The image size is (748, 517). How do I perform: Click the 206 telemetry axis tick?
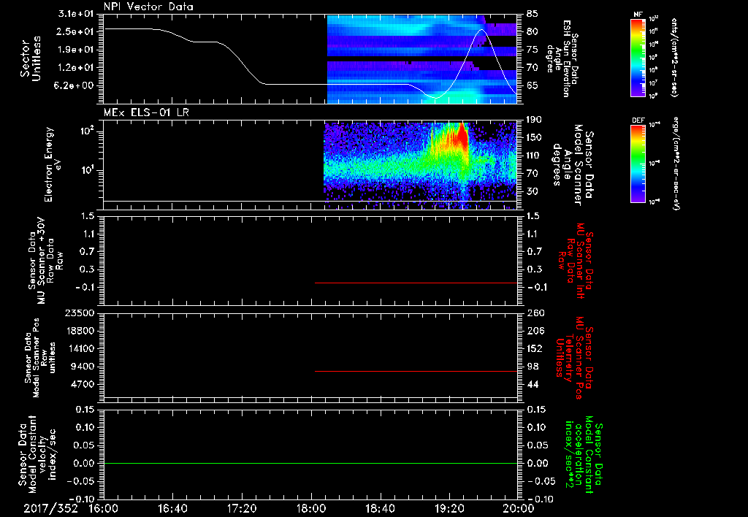coord(535,331)
